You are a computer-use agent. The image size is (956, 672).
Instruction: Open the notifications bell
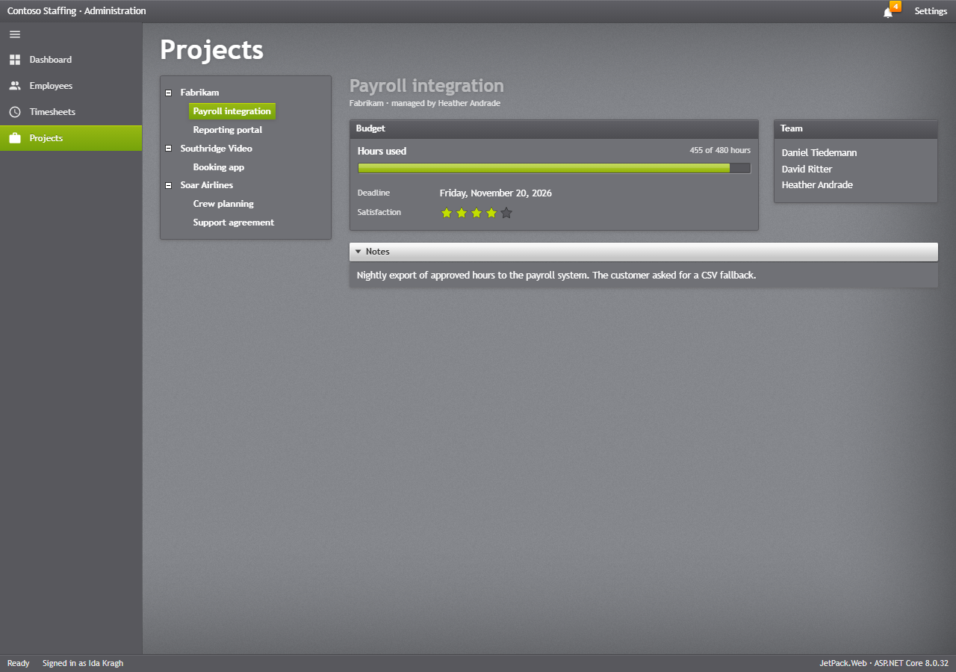point(888,12)
